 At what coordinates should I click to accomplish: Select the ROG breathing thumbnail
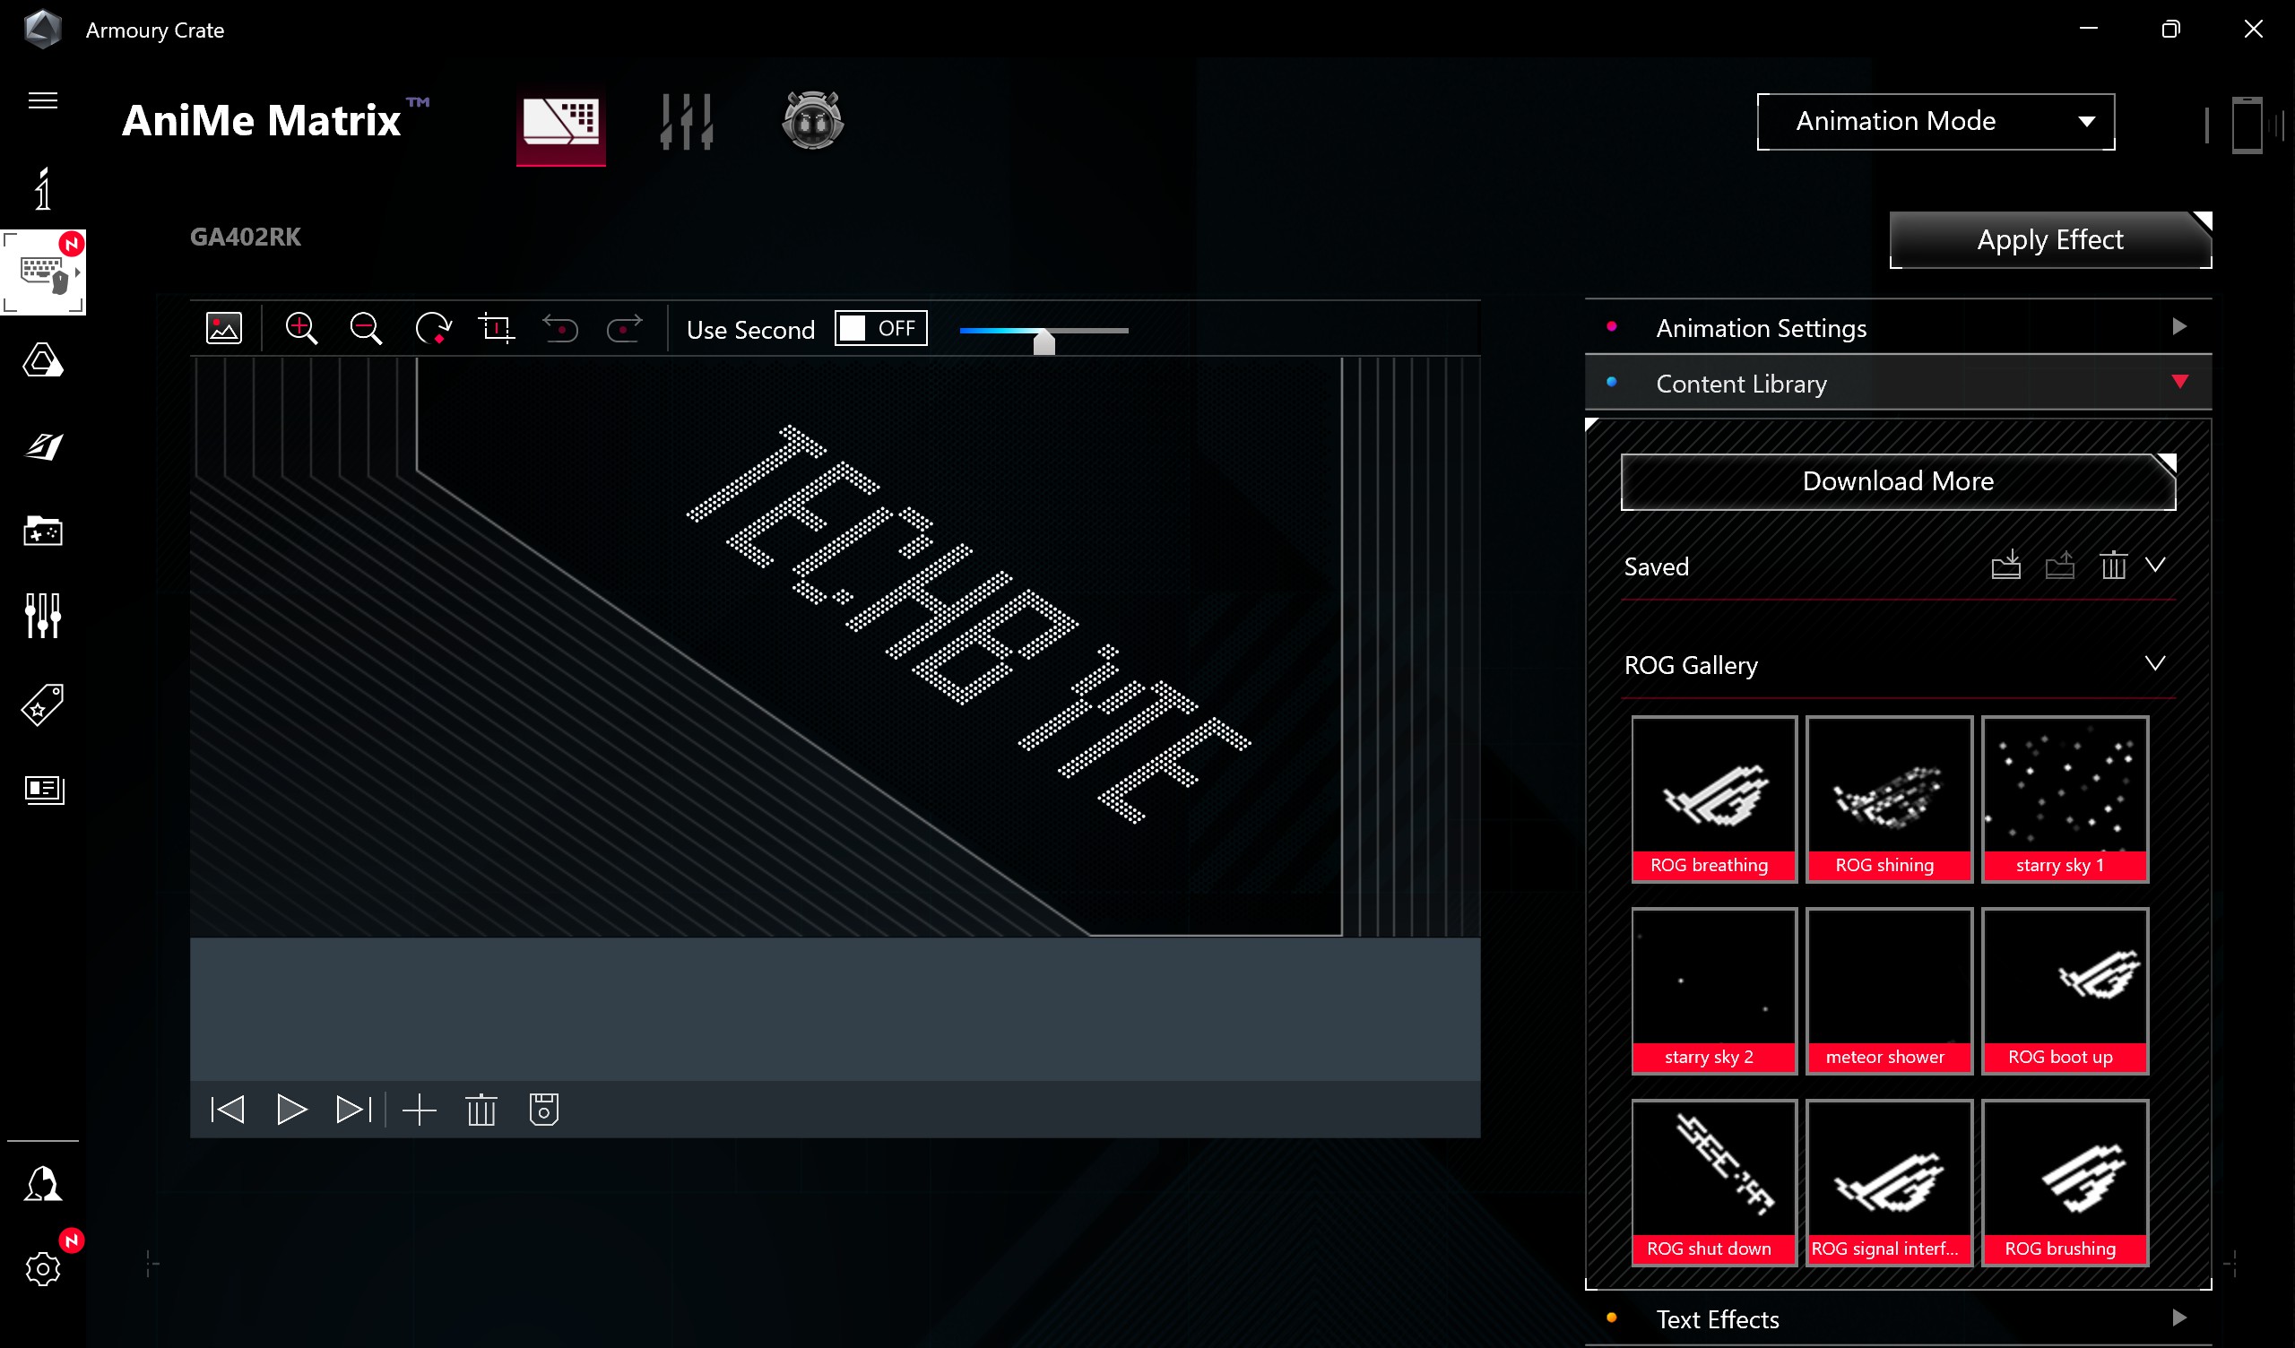(x=1714, y=799)
